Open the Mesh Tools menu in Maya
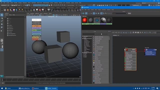Image resolution: width=160 pixels, height=90 pixels. pos(39,3)
